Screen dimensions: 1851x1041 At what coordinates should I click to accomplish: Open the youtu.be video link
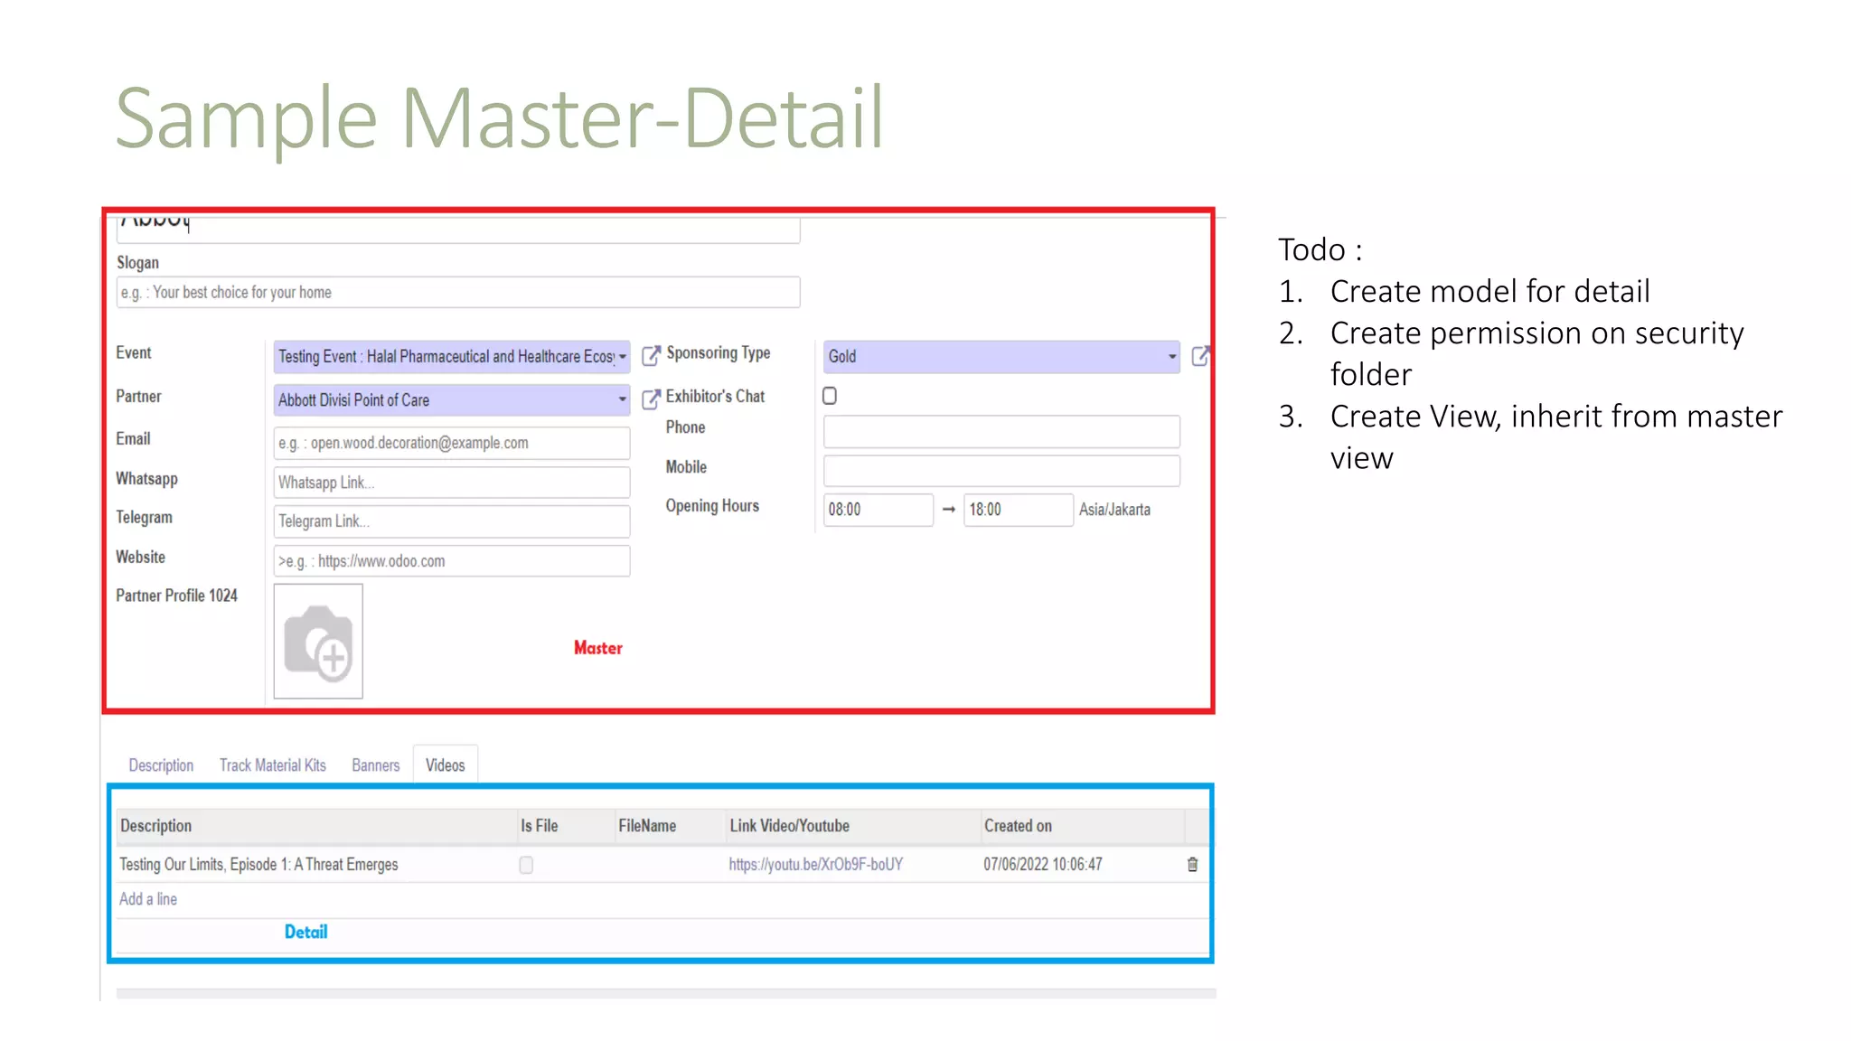(815, 865)
